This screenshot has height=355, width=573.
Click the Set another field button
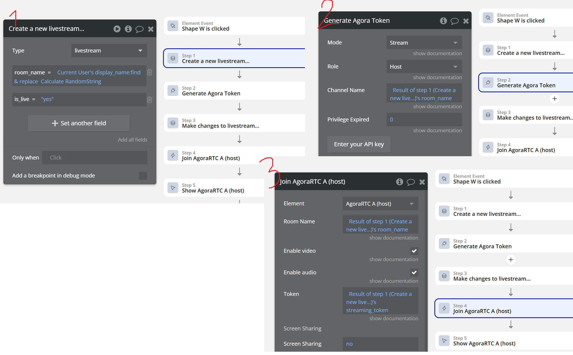pos(79,123)
